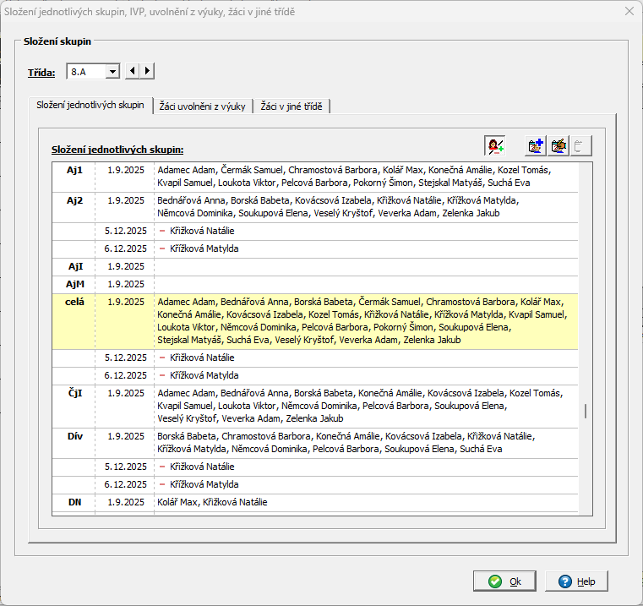Screen dimensions: 643x606
Task: Click the group list vertical scrollbar thumb
Action: pos(585,412)
